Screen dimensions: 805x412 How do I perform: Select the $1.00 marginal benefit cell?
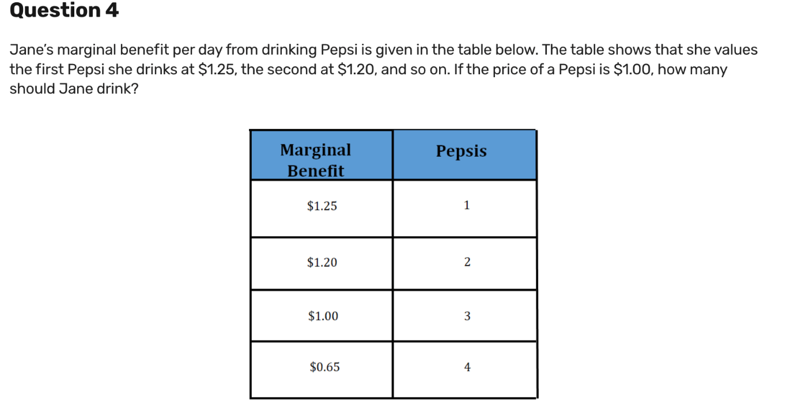322,316
